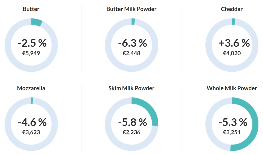Select the -4.6 % Mozzarella change figure
This screenshot has width=263, height=155.
pyautogui.click(x=32, y=122)
